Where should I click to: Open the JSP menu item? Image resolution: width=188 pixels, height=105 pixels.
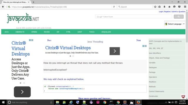(58, 32)
